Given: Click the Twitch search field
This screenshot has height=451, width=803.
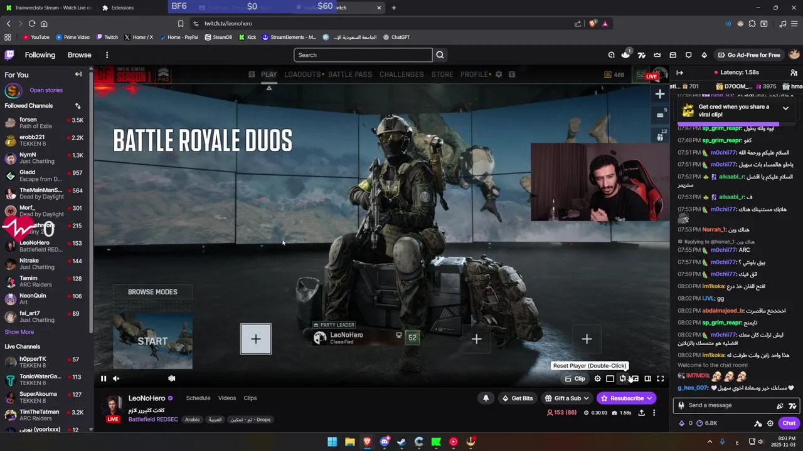Looking at the screenshot, I should (x=363, y=55).
